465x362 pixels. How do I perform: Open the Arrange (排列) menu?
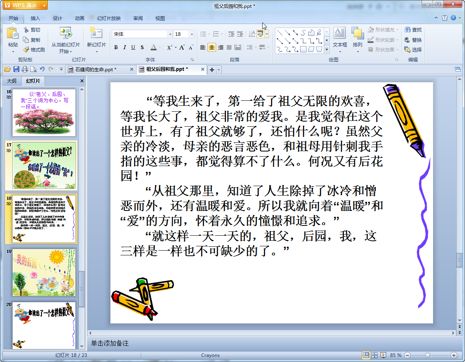point(358,40)
